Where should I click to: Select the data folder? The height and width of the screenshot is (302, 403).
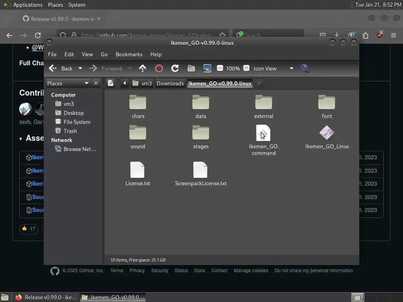click(200, 107)
